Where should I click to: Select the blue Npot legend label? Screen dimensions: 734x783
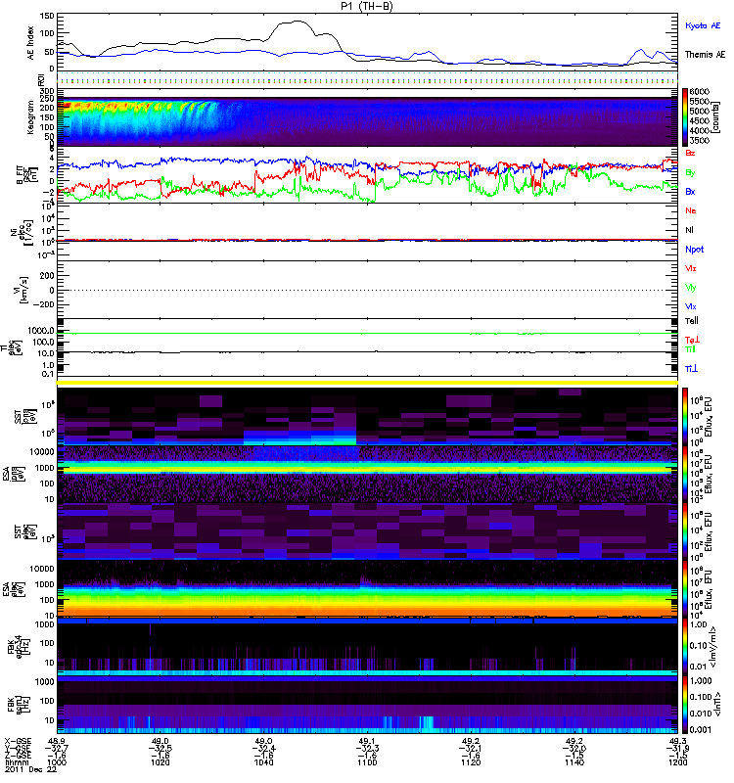(x=695, y=250)
